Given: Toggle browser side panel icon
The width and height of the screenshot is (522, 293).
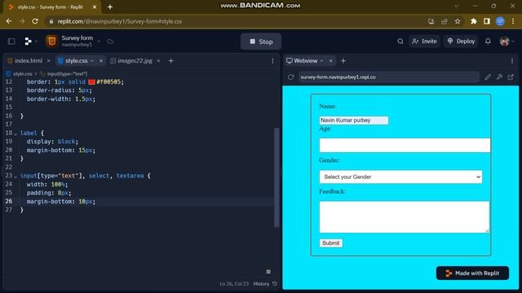Looking at the screenshot, I should (487, 21).
